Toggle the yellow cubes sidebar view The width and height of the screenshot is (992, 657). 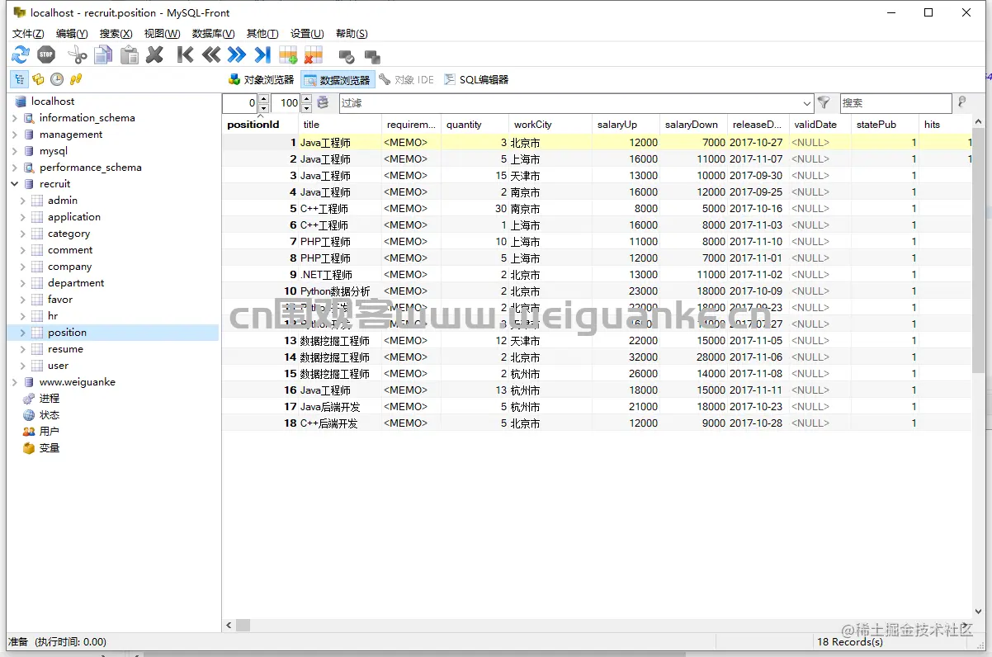[38, 79]
